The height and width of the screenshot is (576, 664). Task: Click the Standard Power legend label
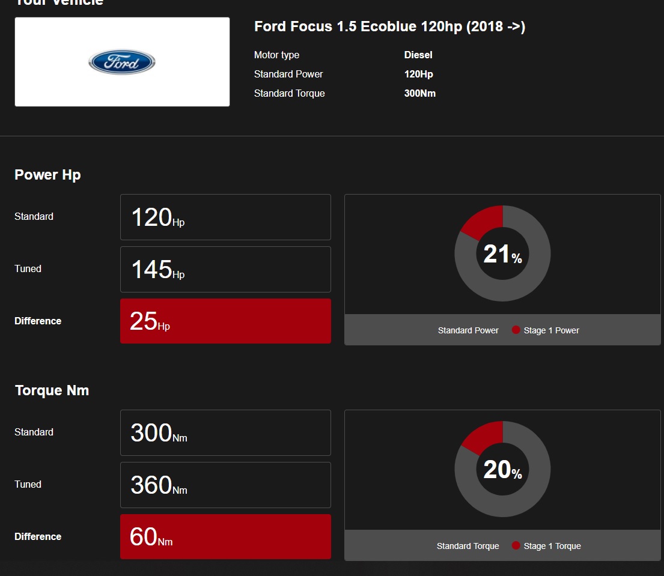coord(468,330)
